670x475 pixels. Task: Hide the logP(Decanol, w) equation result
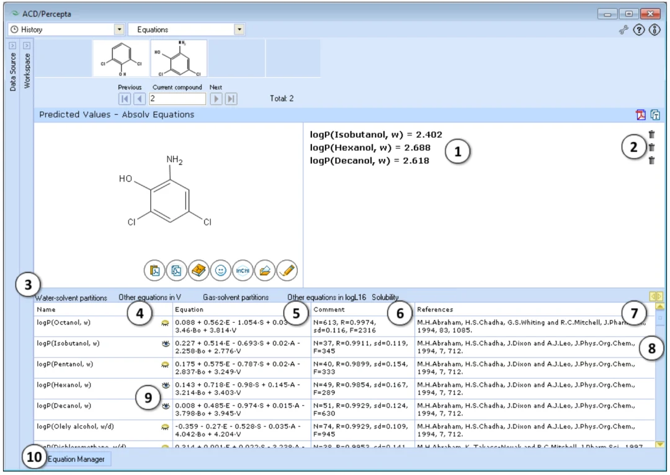pos(166,406)
